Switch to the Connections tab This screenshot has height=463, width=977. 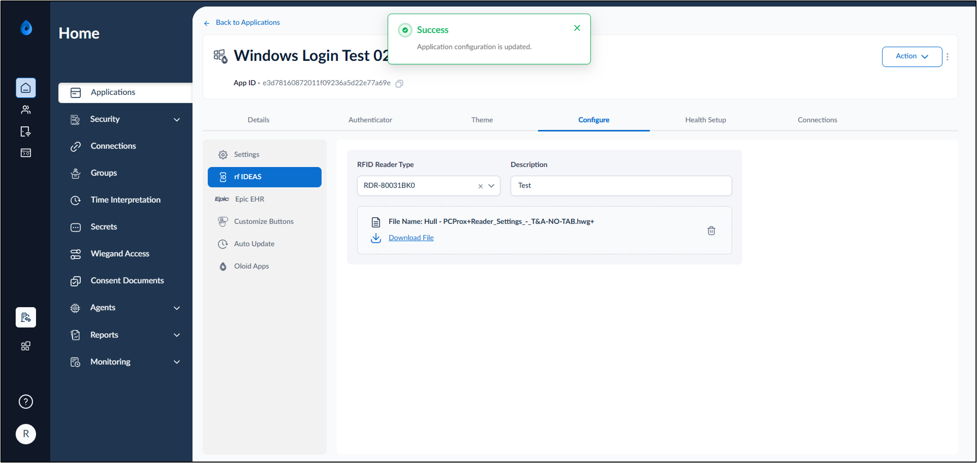[817, 120]
